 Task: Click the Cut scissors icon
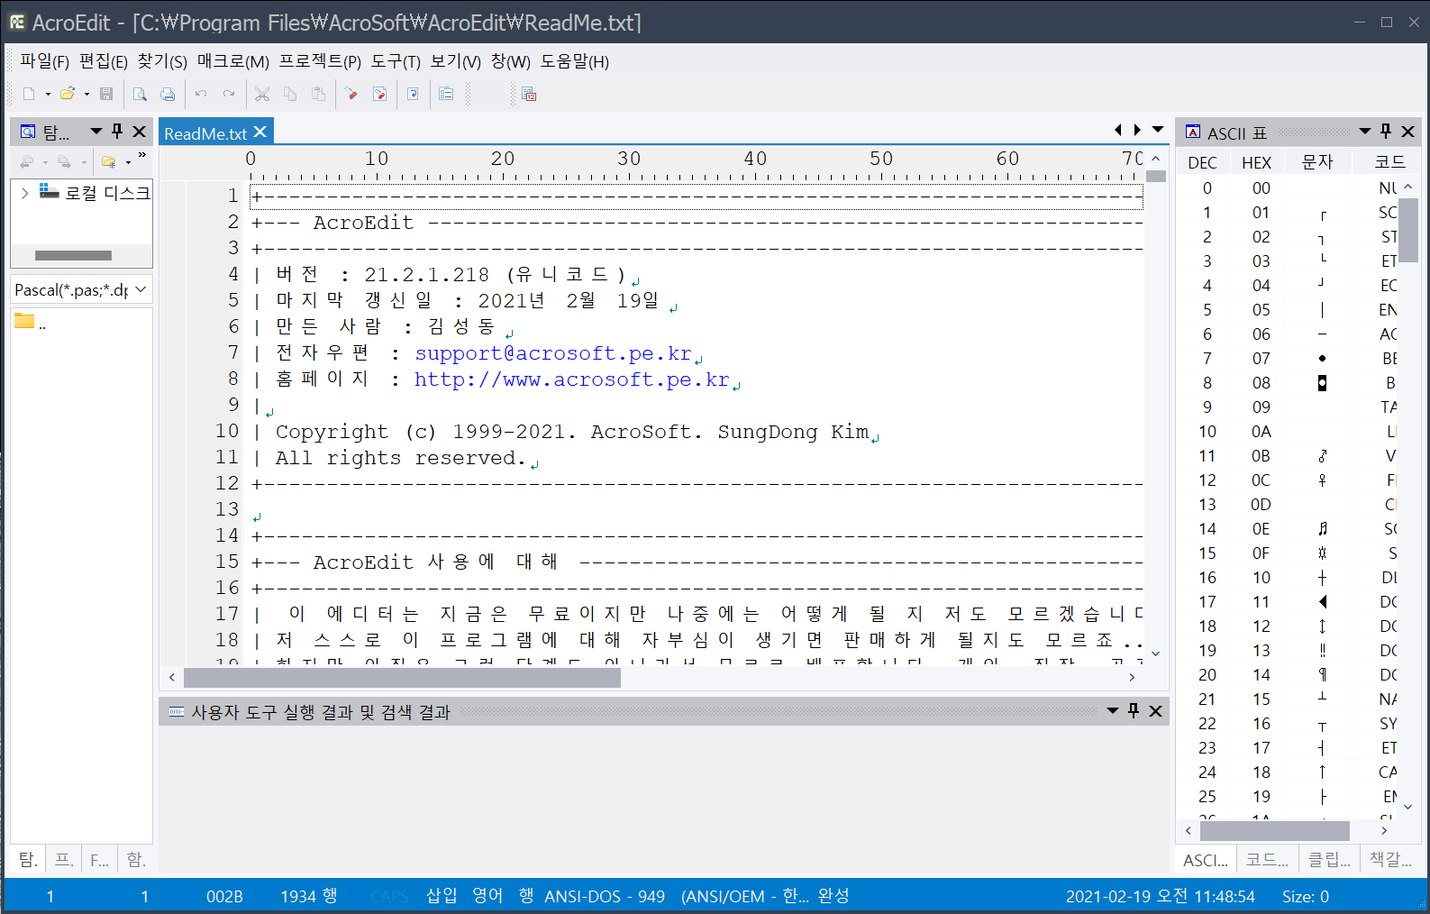(262, 94)
